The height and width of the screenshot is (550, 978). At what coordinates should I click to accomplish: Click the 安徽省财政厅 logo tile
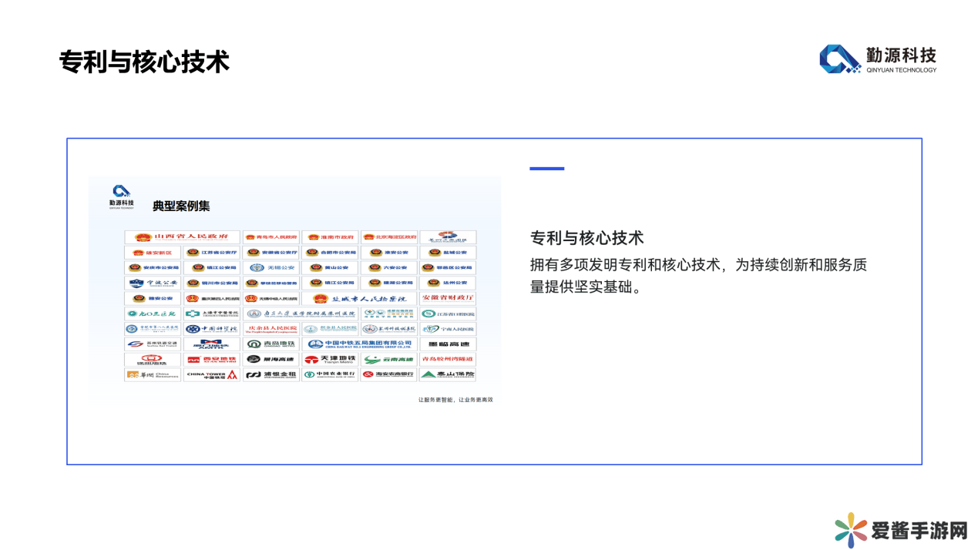click(x=448, y=298)
